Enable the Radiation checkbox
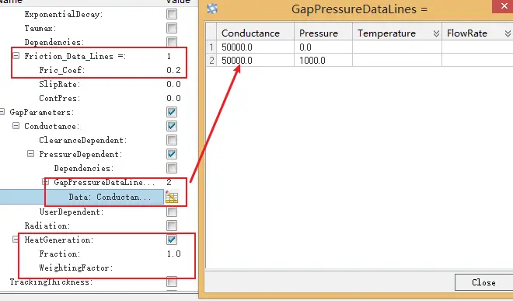 point(172,226)
